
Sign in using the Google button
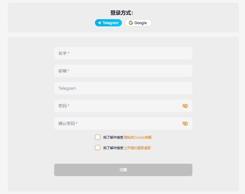coord(138,23)
